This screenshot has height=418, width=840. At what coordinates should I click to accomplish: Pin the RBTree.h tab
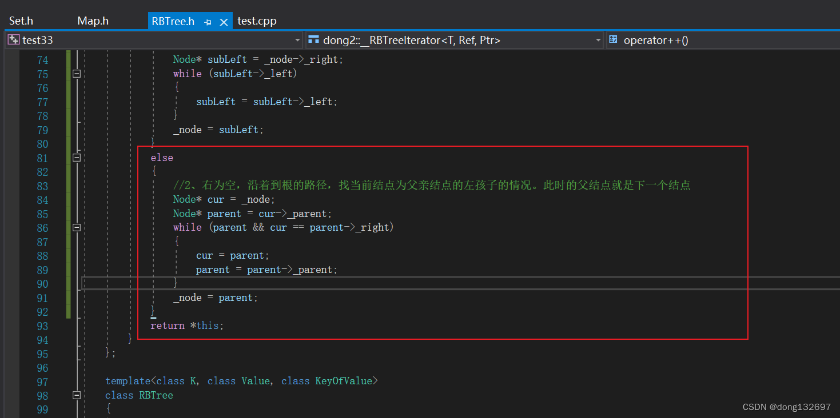click(208, 22)
